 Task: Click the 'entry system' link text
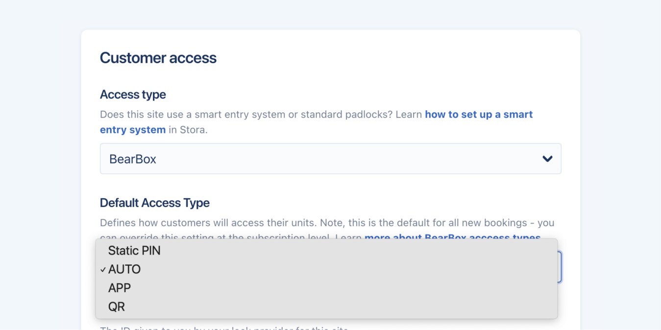coord(133,130)
